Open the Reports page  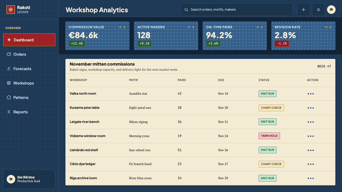click(x=29, y=112)
